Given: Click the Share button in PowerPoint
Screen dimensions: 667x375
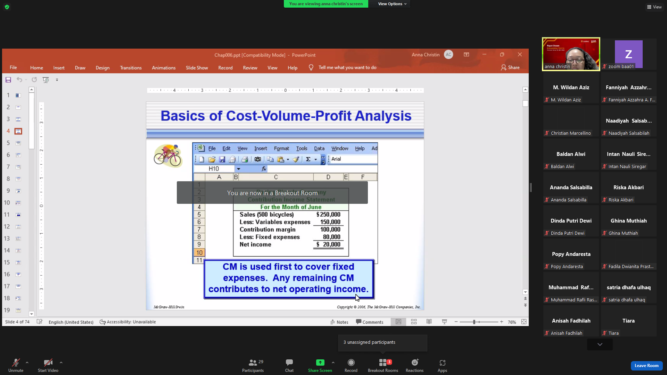Looking at the screenshot, I should coord(510,67).
